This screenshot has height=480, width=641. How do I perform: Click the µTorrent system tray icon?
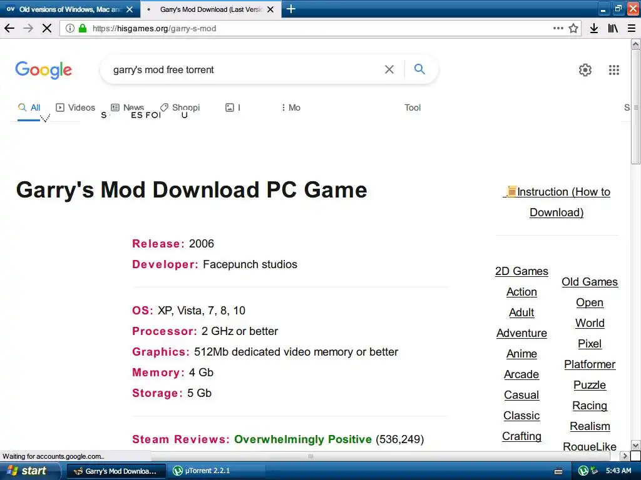[583, 471]
